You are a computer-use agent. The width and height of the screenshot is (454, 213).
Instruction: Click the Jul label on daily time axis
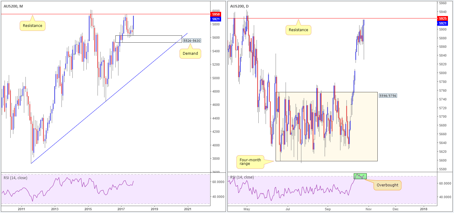(x=288, y=209)
